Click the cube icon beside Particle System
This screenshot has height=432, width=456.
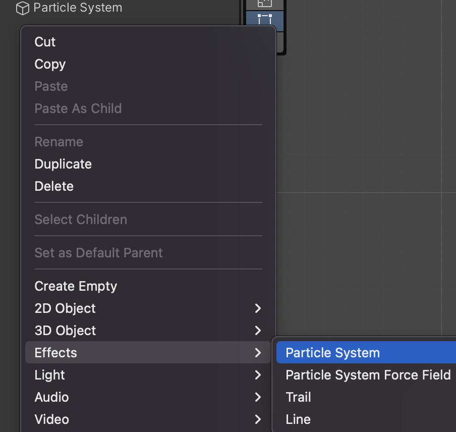click(22, 8)
